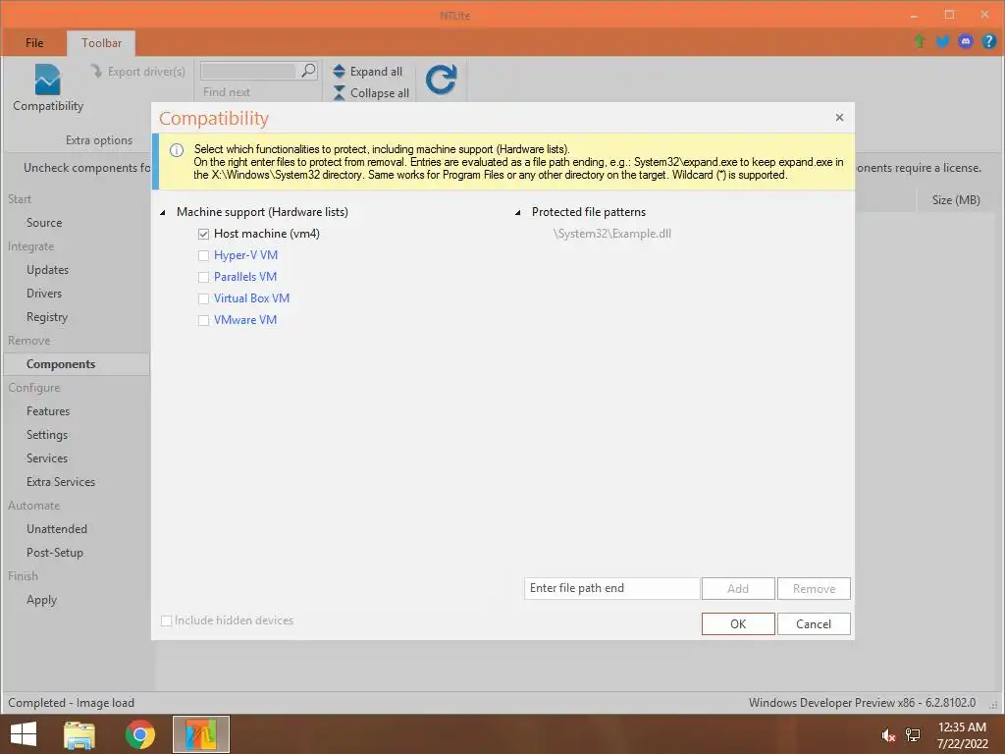Go to the Updates page
The width and height of the screenshot is (1005, 754).
point(47,270)
